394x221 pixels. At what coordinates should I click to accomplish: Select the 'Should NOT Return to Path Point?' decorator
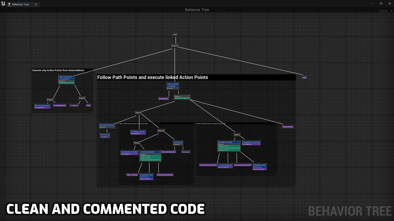pyautogui.click(x=251, y=142)
